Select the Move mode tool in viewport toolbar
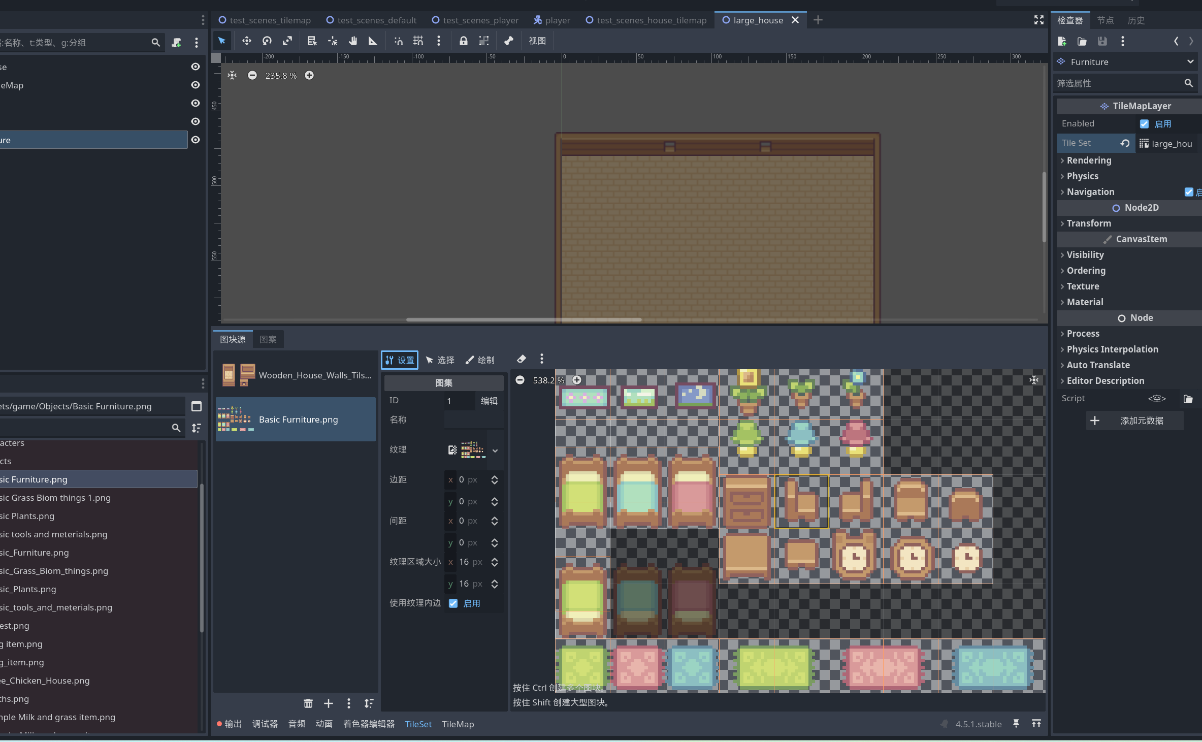Screen dimensions: 1202x742 [x=247, y=41]
